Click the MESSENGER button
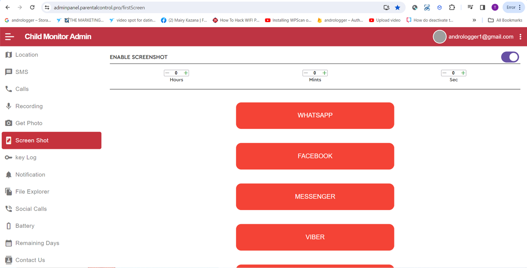Image resolution: width=527 pixels, height=268 pixels. pos(315,197)
